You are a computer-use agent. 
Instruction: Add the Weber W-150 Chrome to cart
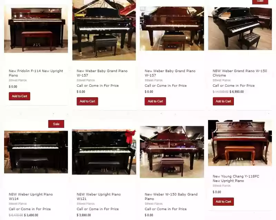[223, 101]
